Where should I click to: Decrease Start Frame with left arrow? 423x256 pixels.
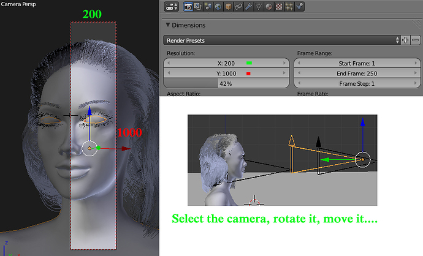click(299, 63)
